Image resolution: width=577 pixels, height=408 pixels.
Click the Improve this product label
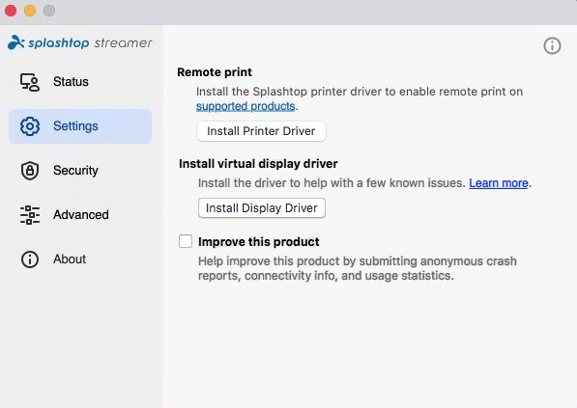pyautogui.click(x=259, y=242)
